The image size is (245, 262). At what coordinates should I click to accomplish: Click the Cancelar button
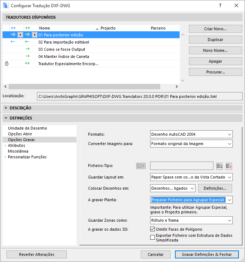tap(156, 254)
